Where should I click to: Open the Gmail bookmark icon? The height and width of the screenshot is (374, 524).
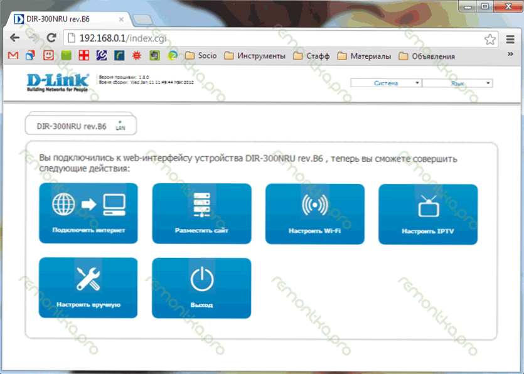(x=13, y=55)
